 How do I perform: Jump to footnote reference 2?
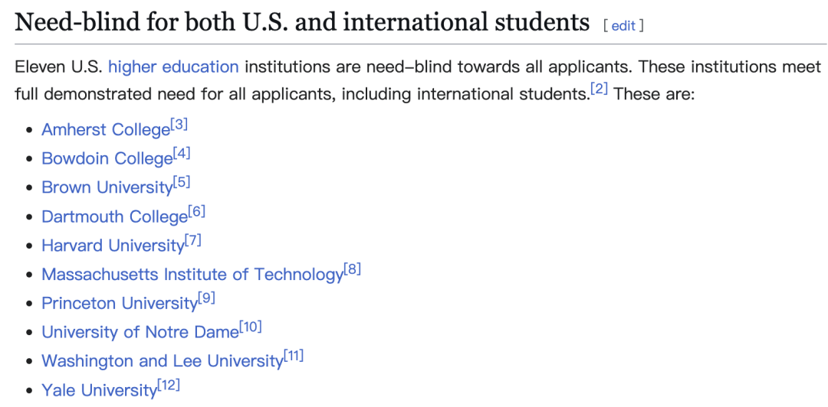point(599,90)
